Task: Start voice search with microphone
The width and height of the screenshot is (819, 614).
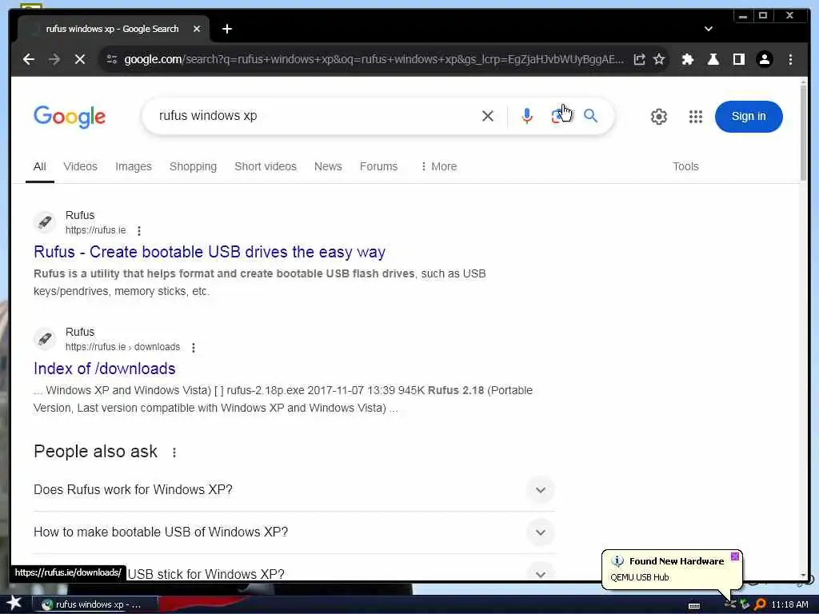Action: [x=527, y=116]
